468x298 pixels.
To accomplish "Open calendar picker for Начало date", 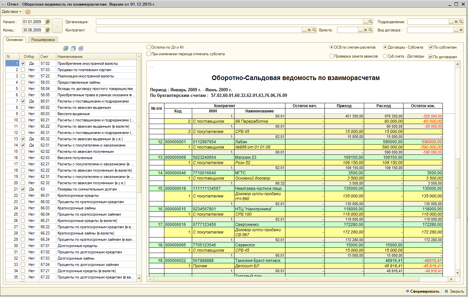I will [x=48, y=22].
